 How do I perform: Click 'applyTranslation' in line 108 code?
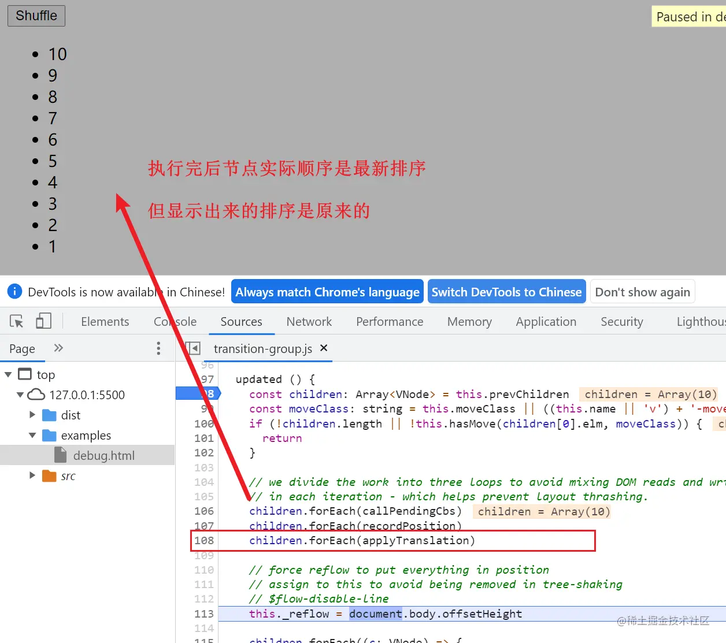pyautogui.click(x=415, y=541)
